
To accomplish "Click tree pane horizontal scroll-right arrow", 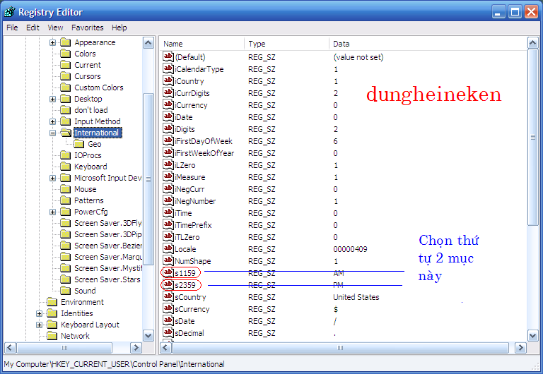I will point(136,347).
